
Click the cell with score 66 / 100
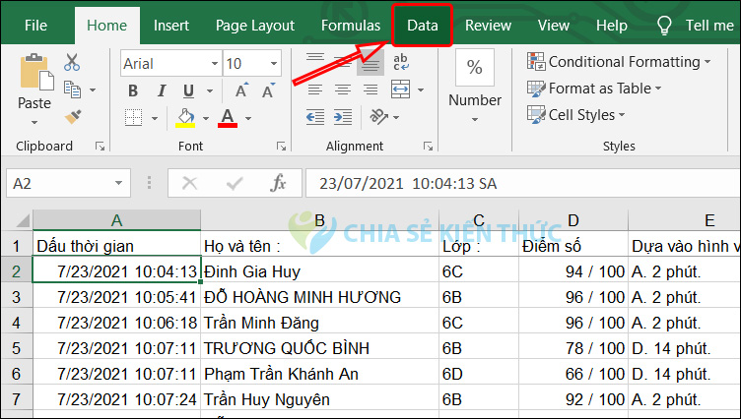click(x=573, y=374)
